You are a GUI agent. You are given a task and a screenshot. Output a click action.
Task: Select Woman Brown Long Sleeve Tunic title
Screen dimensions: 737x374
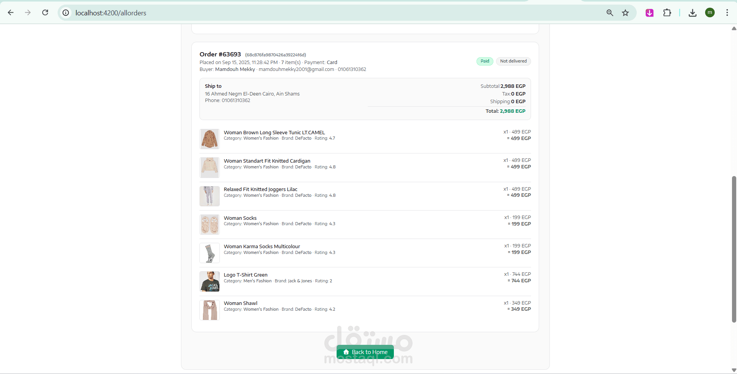(x=274, y=132)
